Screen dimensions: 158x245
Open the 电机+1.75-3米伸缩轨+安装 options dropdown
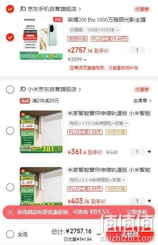coord(99,123)
